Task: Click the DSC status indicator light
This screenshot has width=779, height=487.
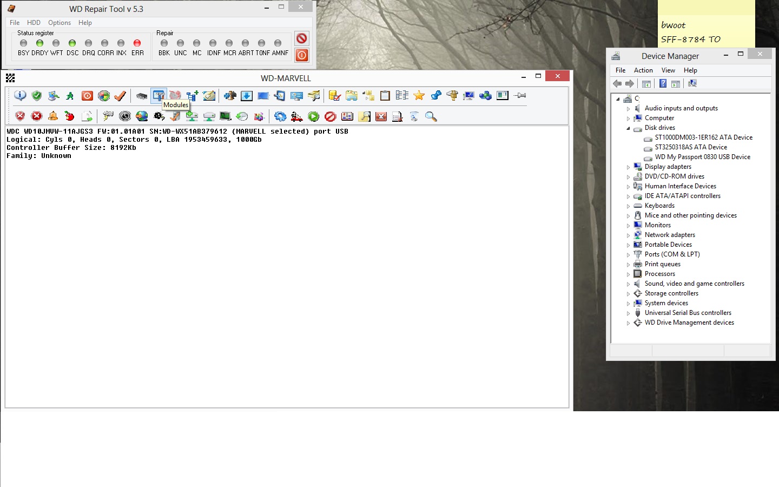Action: [72, 43]
